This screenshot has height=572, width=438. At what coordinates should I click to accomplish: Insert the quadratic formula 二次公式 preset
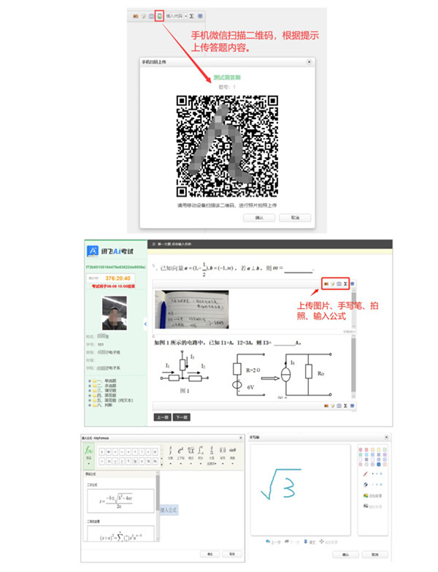tap(120, 501)
